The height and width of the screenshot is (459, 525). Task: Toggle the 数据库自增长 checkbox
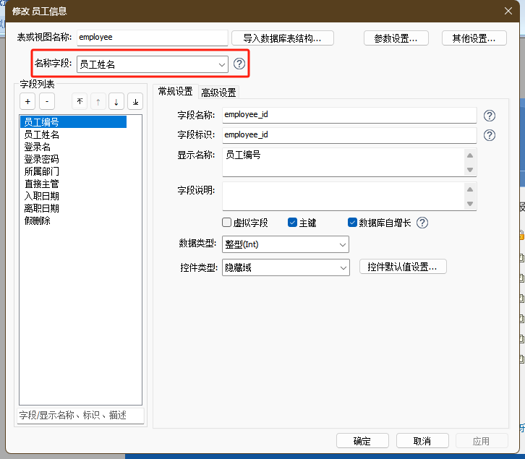pos(353,223)
